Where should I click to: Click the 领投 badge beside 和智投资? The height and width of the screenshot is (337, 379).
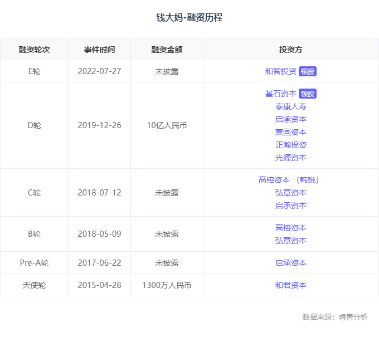pyautogui.click(x=308, y=71)
